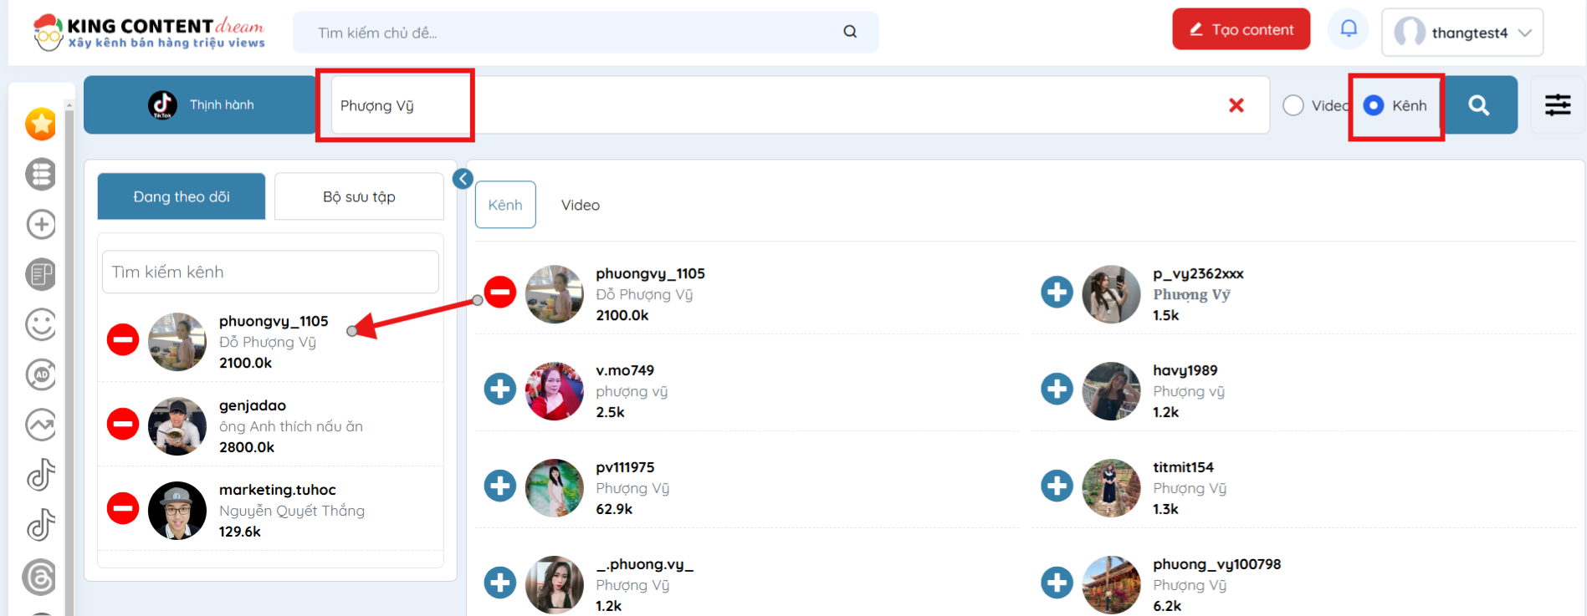1587x616 pixels.
Task: Follow pv111975 channel with plus icon
Action: coord(500,486)
